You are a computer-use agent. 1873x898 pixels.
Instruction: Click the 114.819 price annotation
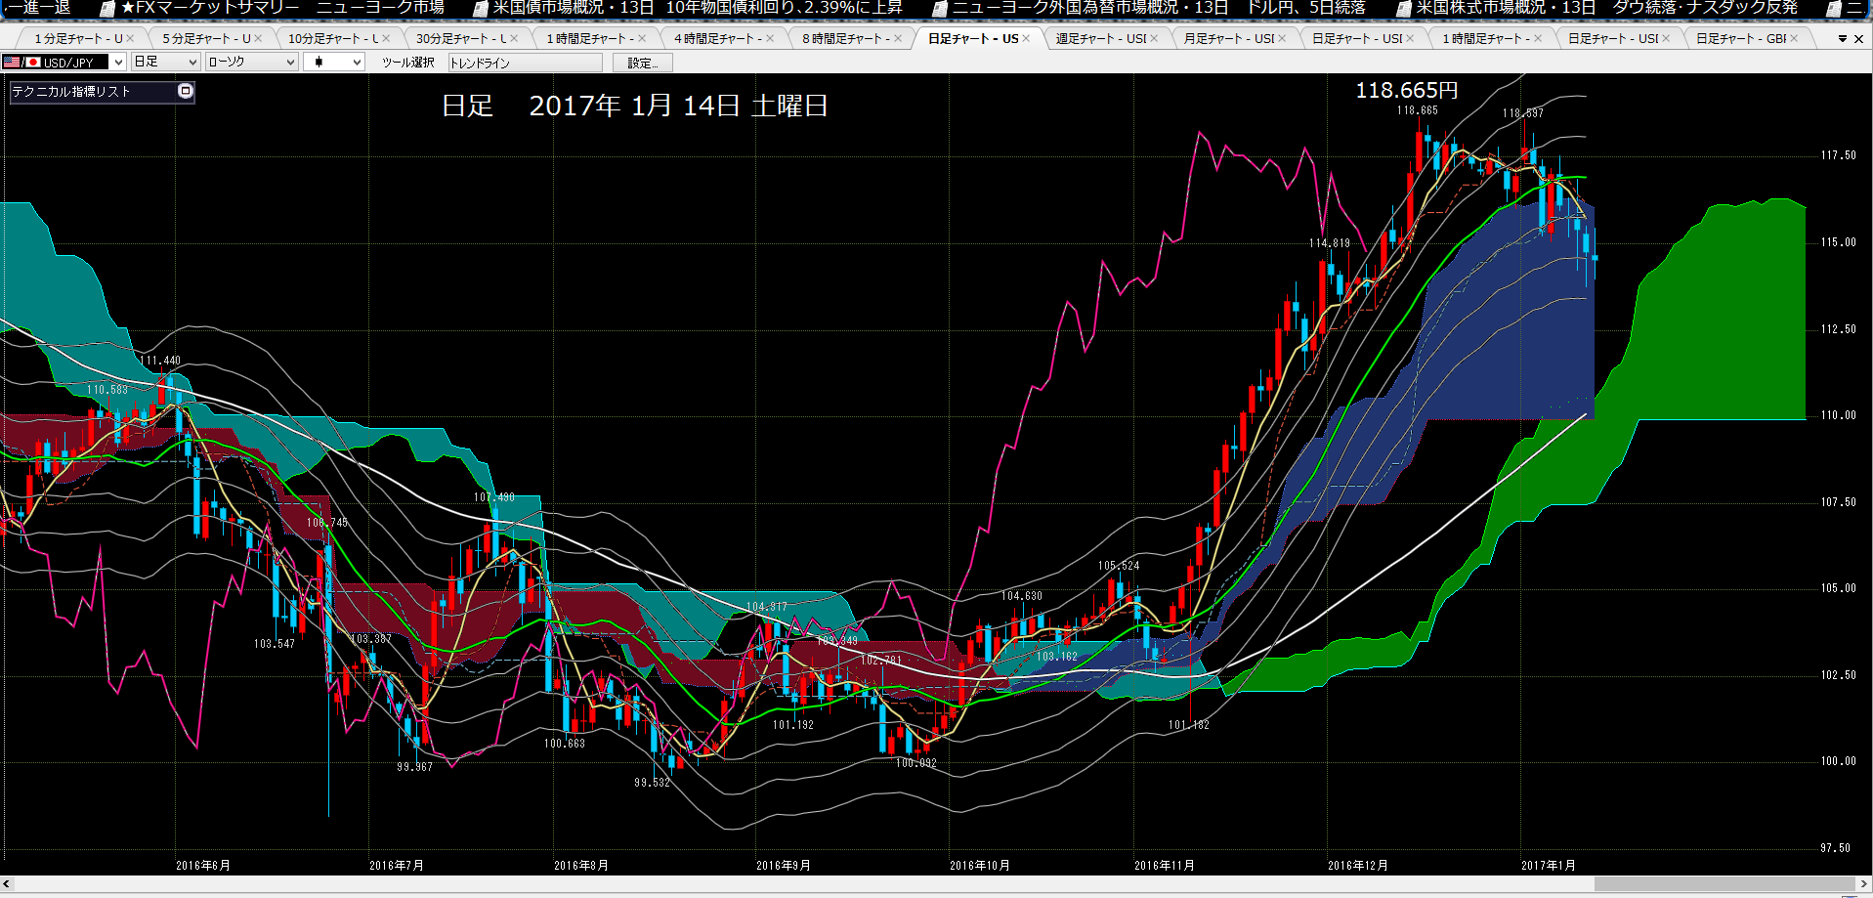tap(1330, 243)
